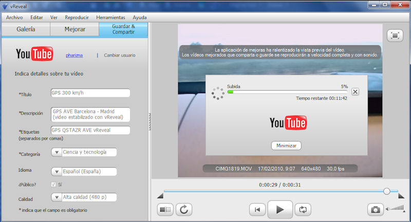Click 'Indica detalles sobre tu vídeo' heading
Viewport: 411px width, 222px height.
pos(49,73)
